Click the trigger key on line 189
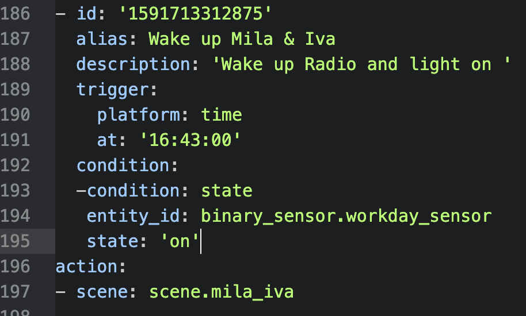 [x=112, y=90]
